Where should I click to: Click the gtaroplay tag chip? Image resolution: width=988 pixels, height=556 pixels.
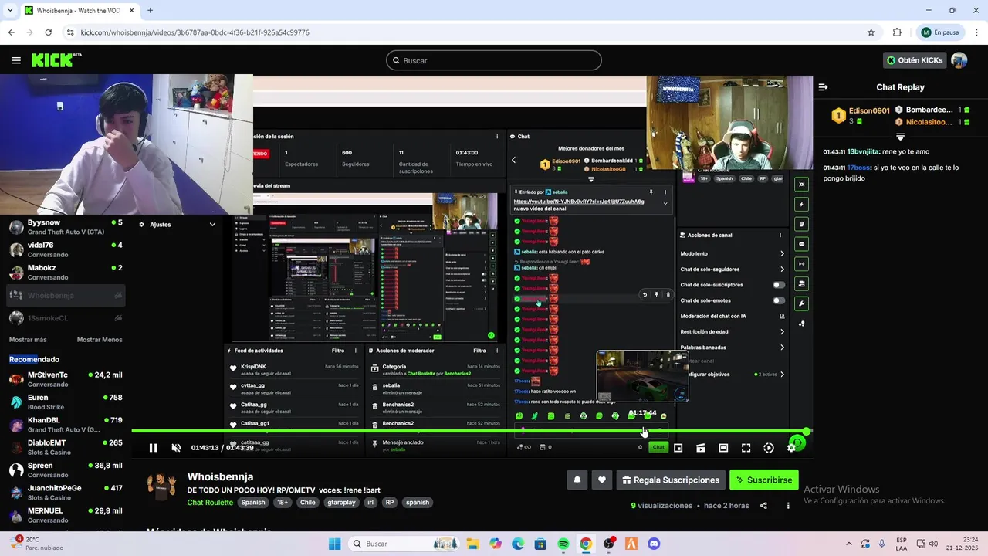pyautogui.click(x=342, y=502)
